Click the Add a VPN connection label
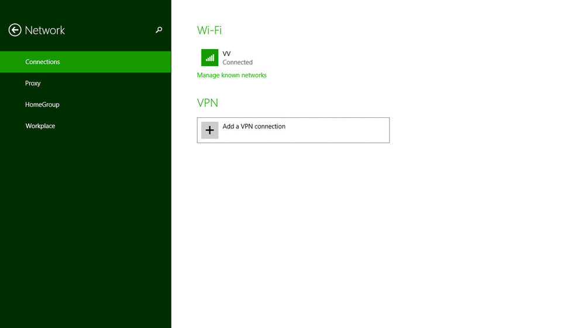585x328 pixels. (x=254, y=126)
